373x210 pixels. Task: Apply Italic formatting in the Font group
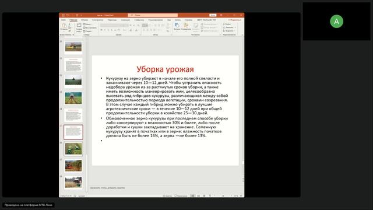coord(105,30)
